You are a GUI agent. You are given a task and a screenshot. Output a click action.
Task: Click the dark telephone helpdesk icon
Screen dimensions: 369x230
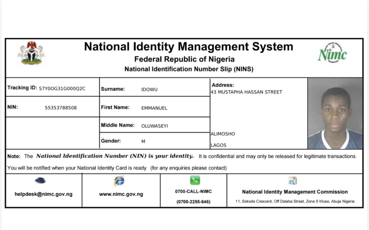point(40,180)
